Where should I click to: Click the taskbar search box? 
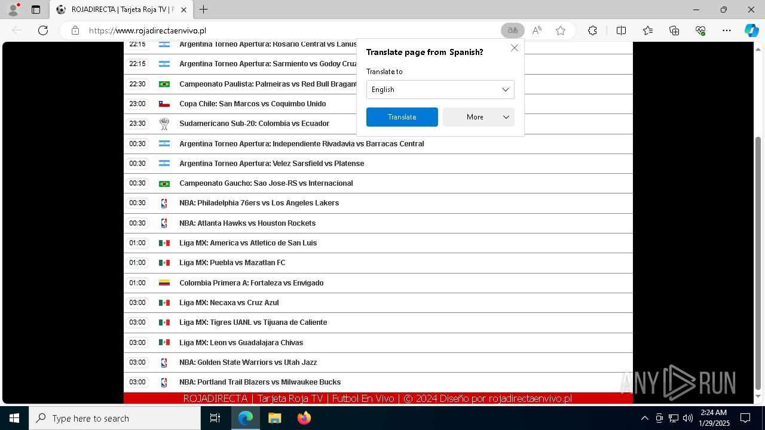(x=115, y=418)
